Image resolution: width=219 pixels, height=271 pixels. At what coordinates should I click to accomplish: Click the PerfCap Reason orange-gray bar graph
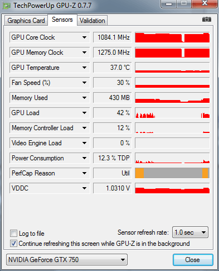coord(172,173)
